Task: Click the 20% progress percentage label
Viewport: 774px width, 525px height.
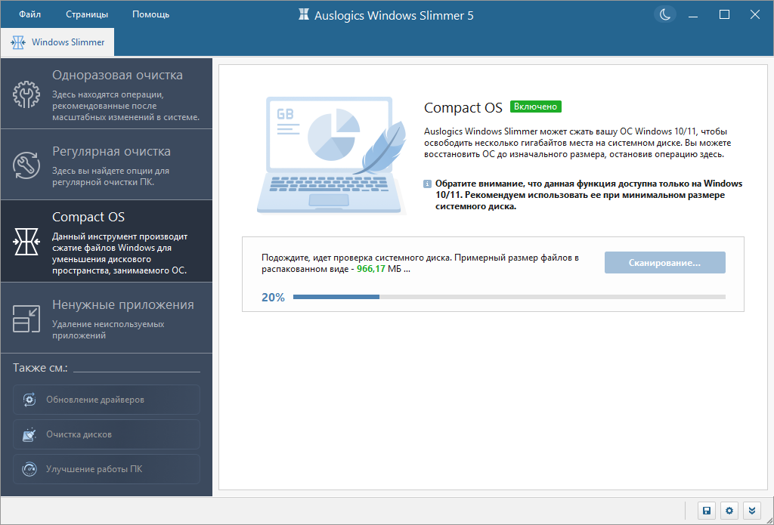Action: point(273,298)
